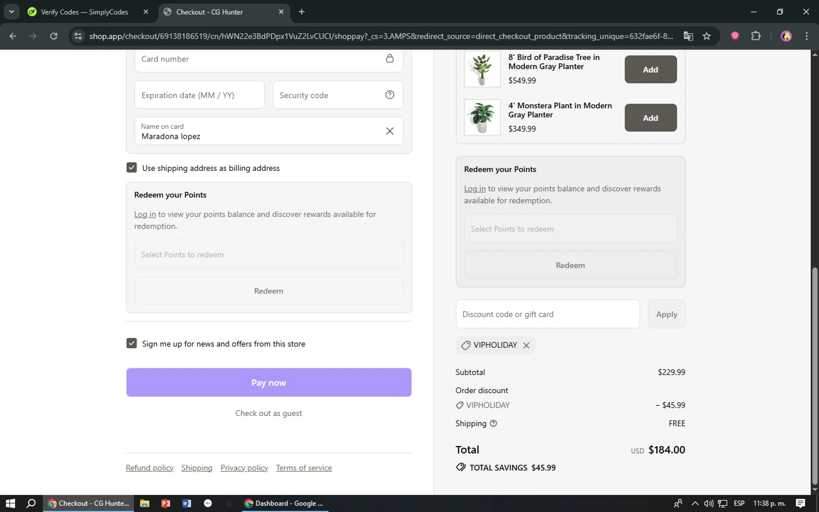Click Log in under payment Redeem your Points
This screenshot has width=819, height=512.
click(x=145, y=215)
